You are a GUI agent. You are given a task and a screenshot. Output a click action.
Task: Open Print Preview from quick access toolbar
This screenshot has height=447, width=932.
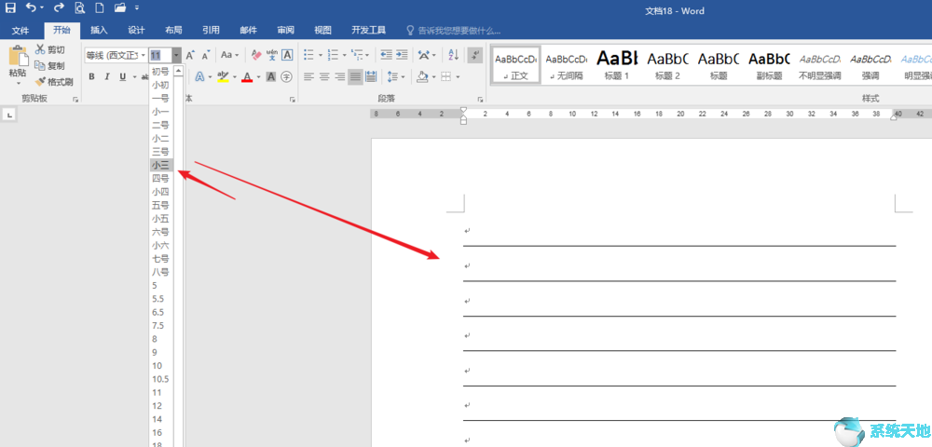click(x=80, y=7)
